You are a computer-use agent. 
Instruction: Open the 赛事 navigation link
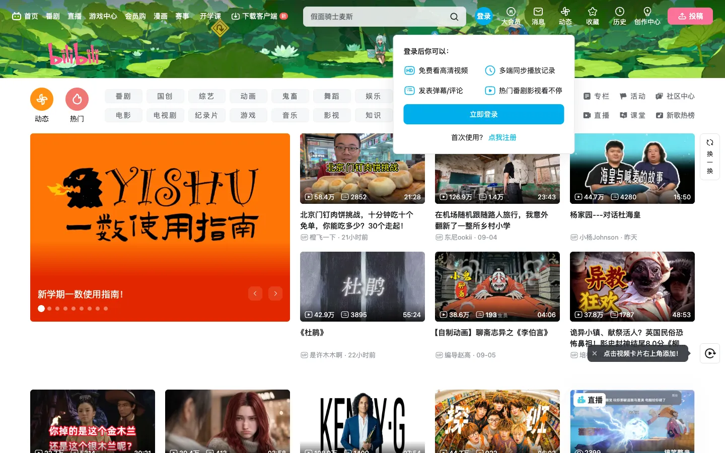coord(182,16)
